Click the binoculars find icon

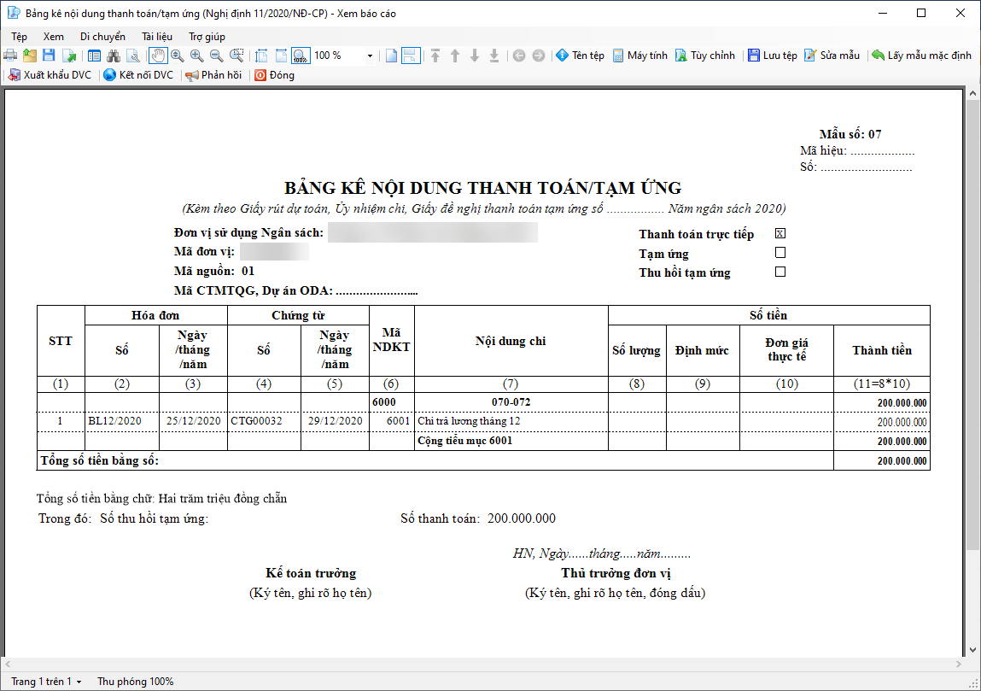coord(114,56)
